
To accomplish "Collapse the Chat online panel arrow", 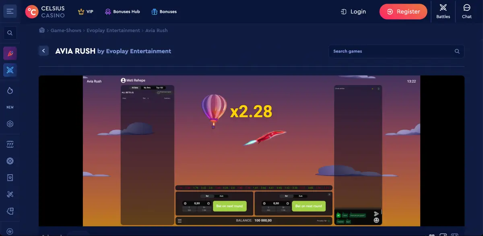I will click(x=378, y=89).
